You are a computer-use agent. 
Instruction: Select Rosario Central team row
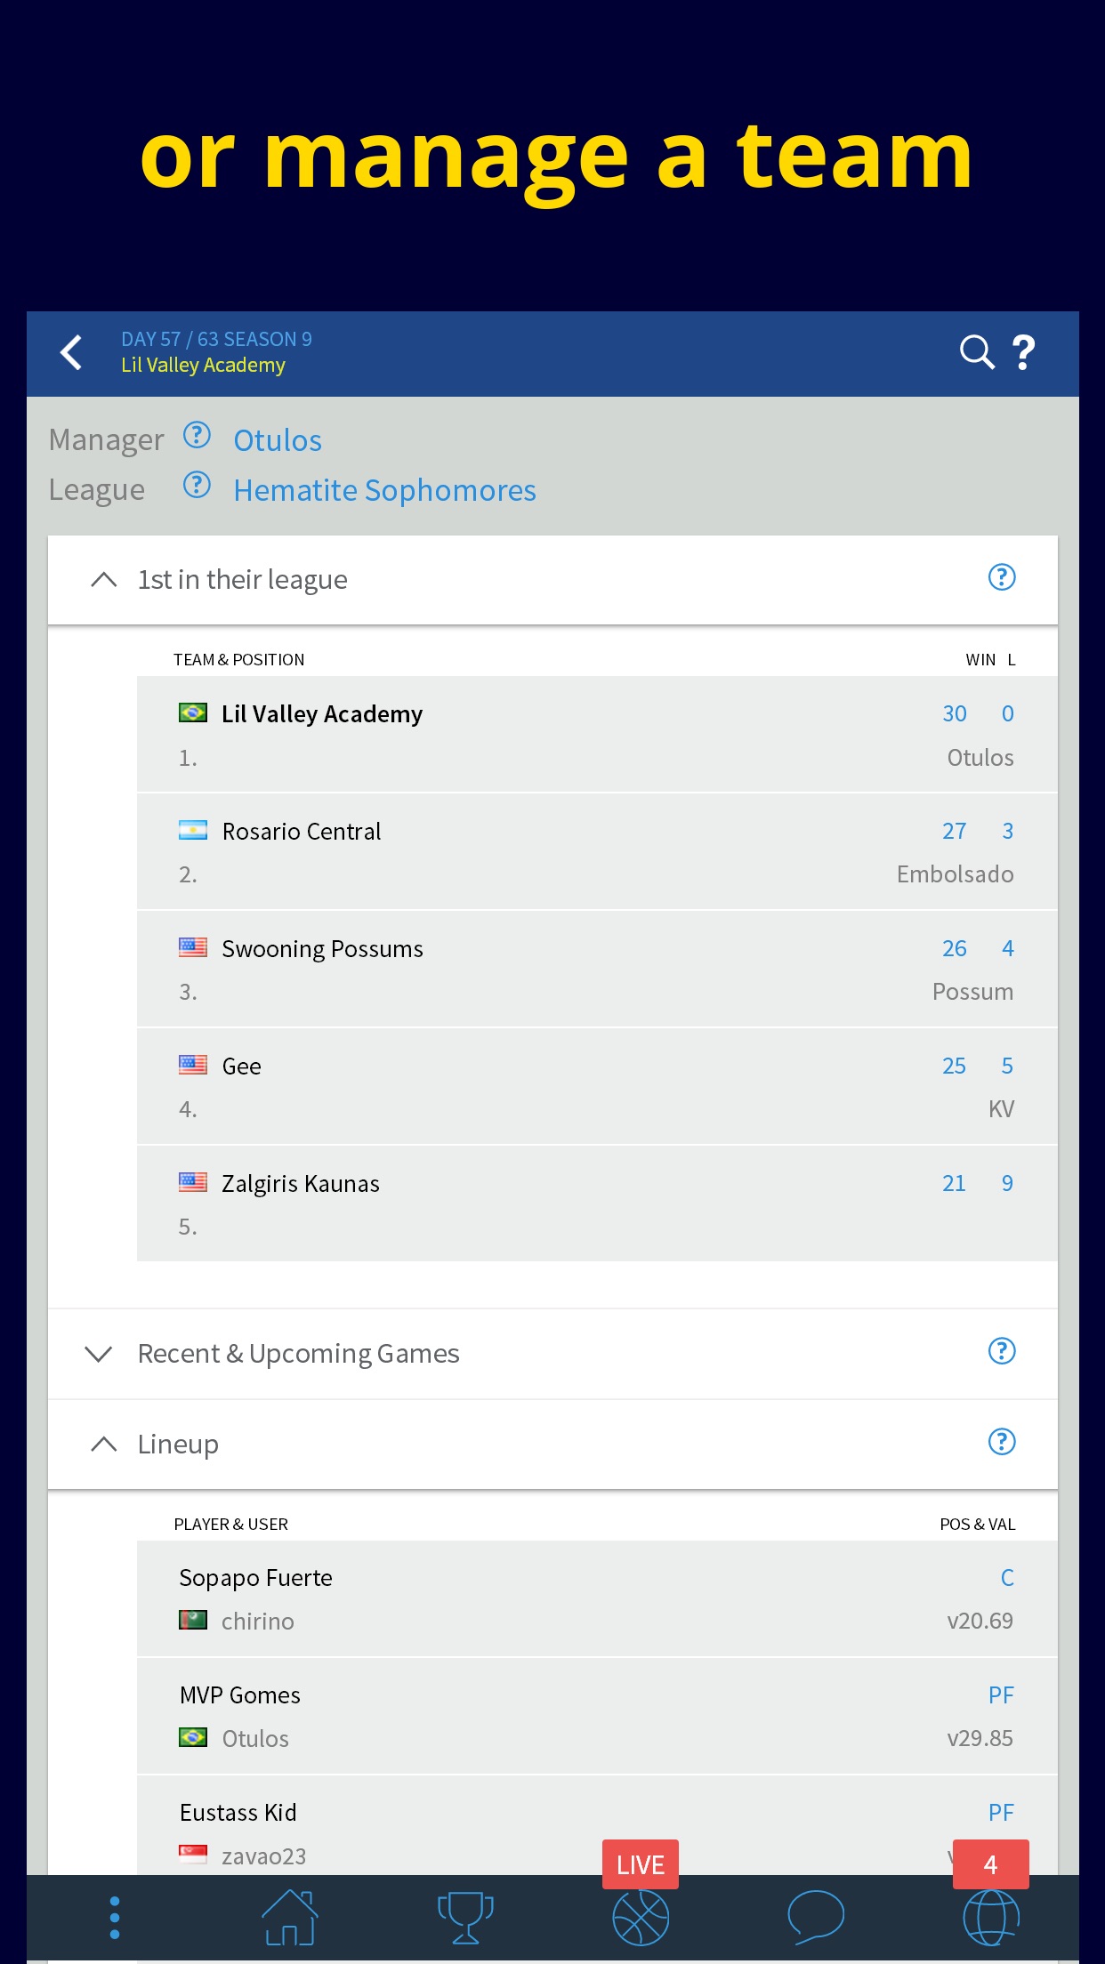tap(597, 852)
